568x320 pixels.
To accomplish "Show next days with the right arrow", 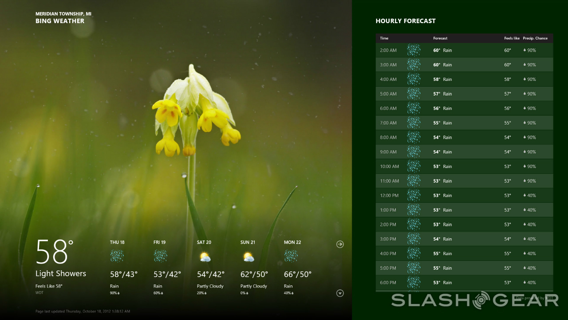I will click(340, 244).
